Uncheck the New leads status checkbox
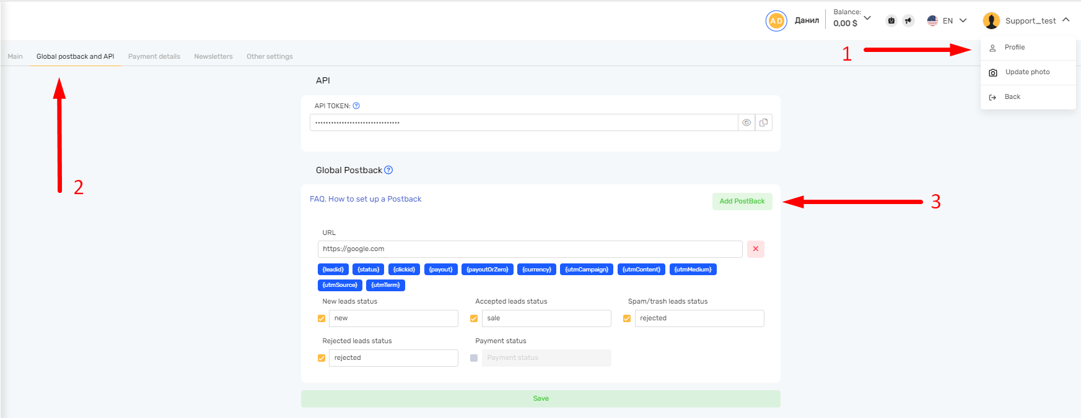The width and height of the screenshot is (1081, 418). coord(322,318)
